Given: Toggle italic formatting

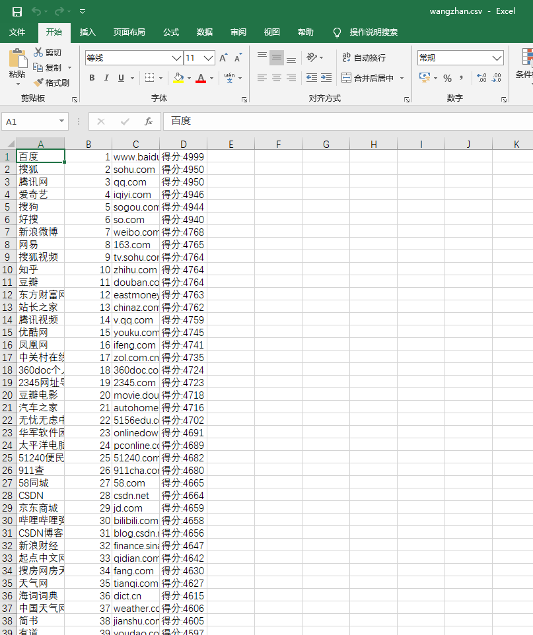Looking at the screenshot, I should point(106,78).
